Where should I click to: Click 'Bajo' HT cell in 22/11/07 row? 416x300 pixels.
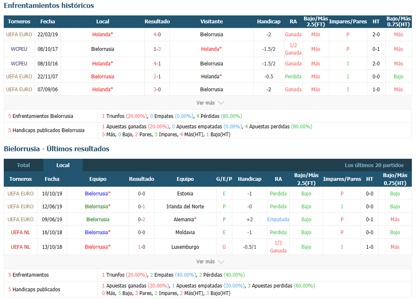tap(398, 77)
